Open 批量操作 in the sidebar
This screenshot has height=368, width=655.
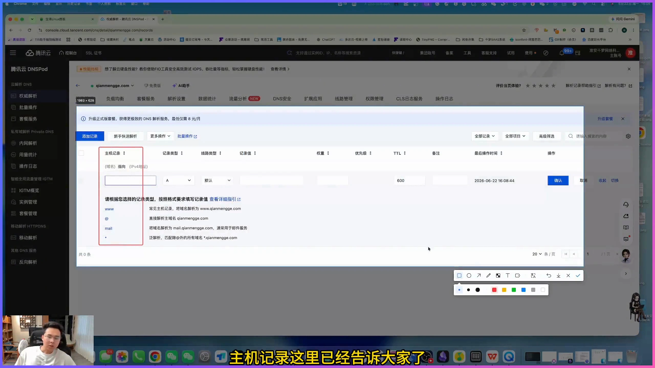click(28, 107)
